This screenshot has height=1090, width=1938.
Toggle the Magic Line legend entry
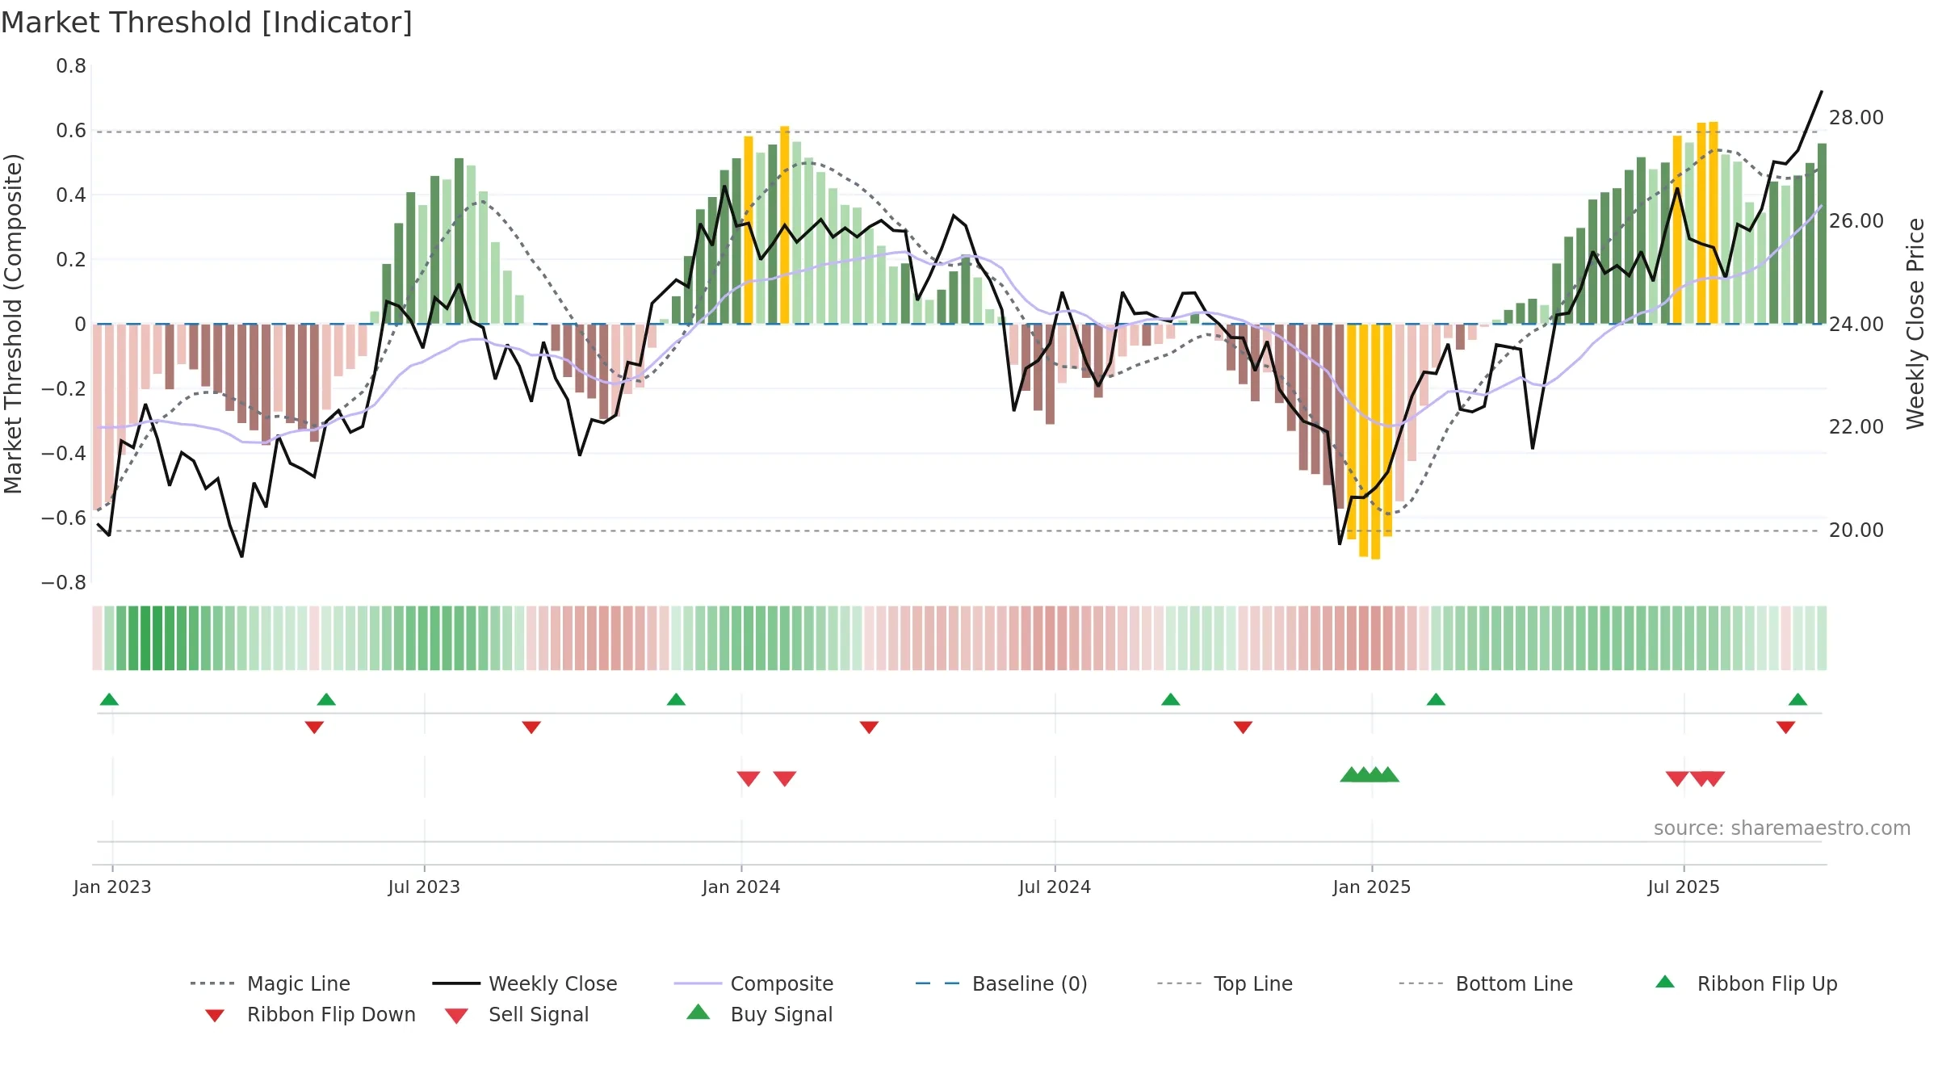(x=271, y=983)
